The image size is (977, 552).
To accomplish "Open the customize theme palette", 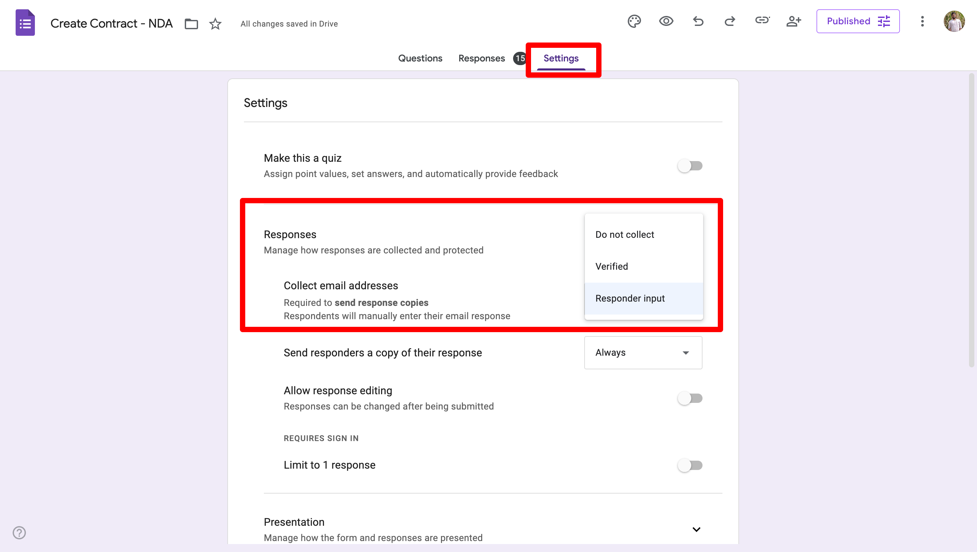I will [x=634, y=21].
